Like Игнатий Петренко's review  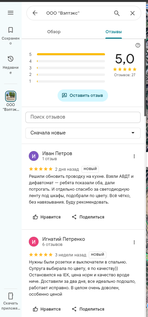47,309
